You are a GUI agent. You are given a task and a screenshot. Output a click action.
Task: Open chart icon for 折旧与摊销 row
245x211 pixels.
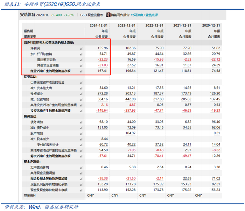point(82,54)
